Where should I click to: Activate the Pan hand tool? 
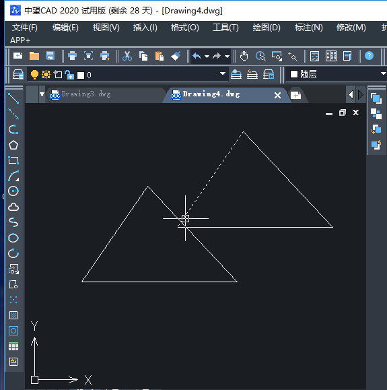pyautogui.click(x=244, y=56)
